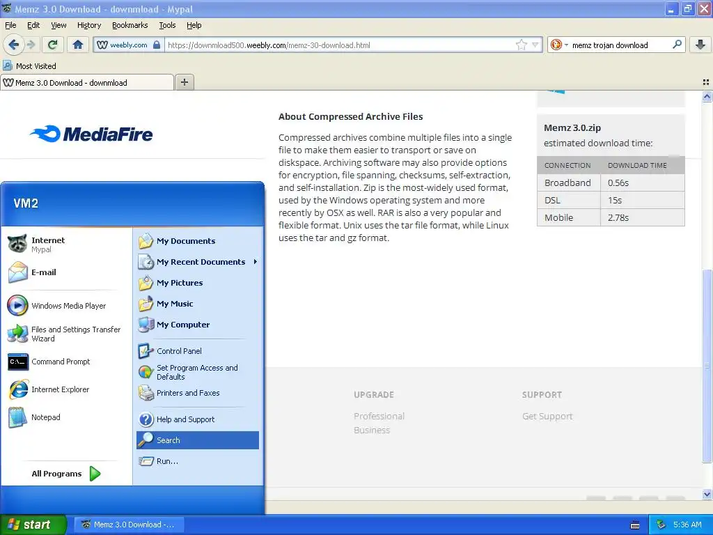Screen dimensions: 713x535
Task: Open the Edit menu
Action: [x=33, y=25]
